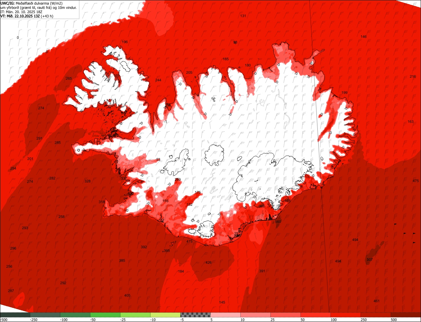
Task: Click the map value 282
Action: pos(52,178)
